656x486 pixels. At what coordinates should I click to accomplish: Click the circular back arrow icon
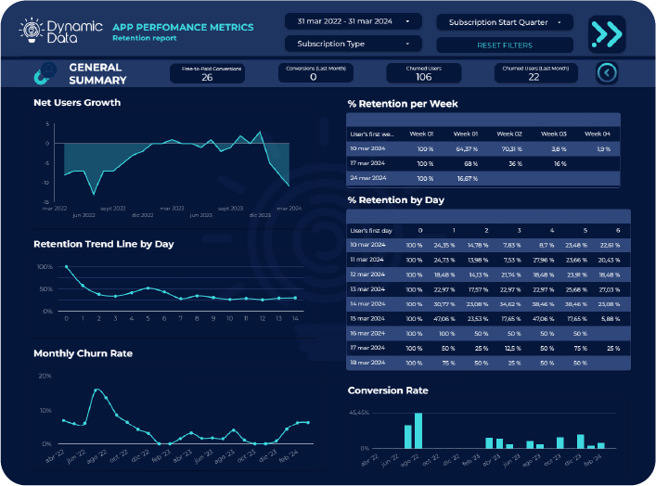(606, 72)
